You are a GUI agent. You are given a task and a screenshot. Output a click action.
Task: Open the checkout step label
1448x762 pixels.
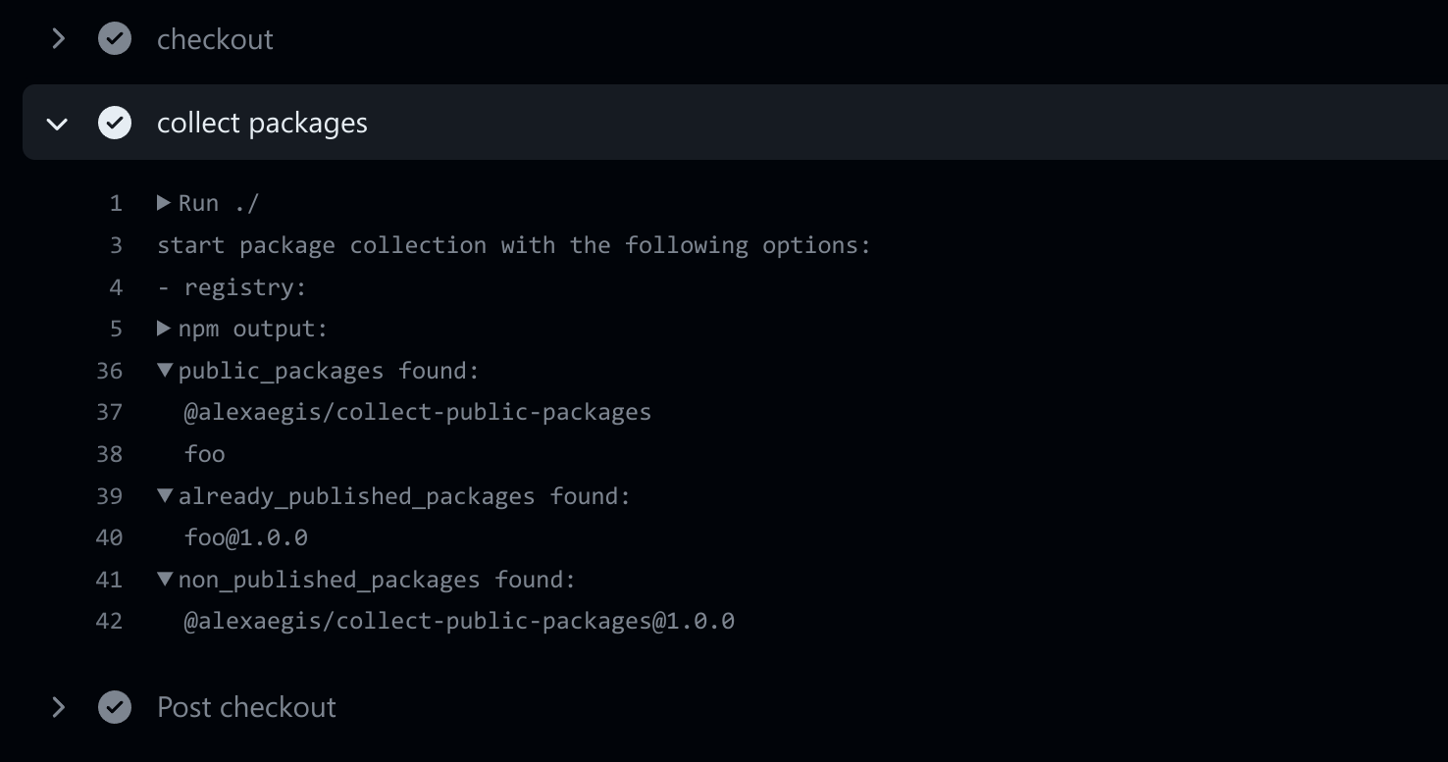[215, 39]
